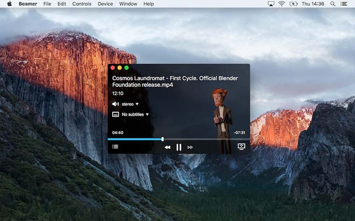
Task: Click the Cosmos Laundromat video title
Action: point(175,81)
